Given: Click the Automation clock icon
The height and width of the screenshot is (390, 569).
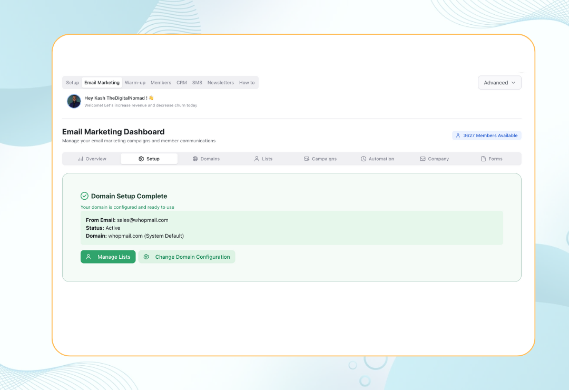Looking at the screenshot, I should [x=363, y=159].
